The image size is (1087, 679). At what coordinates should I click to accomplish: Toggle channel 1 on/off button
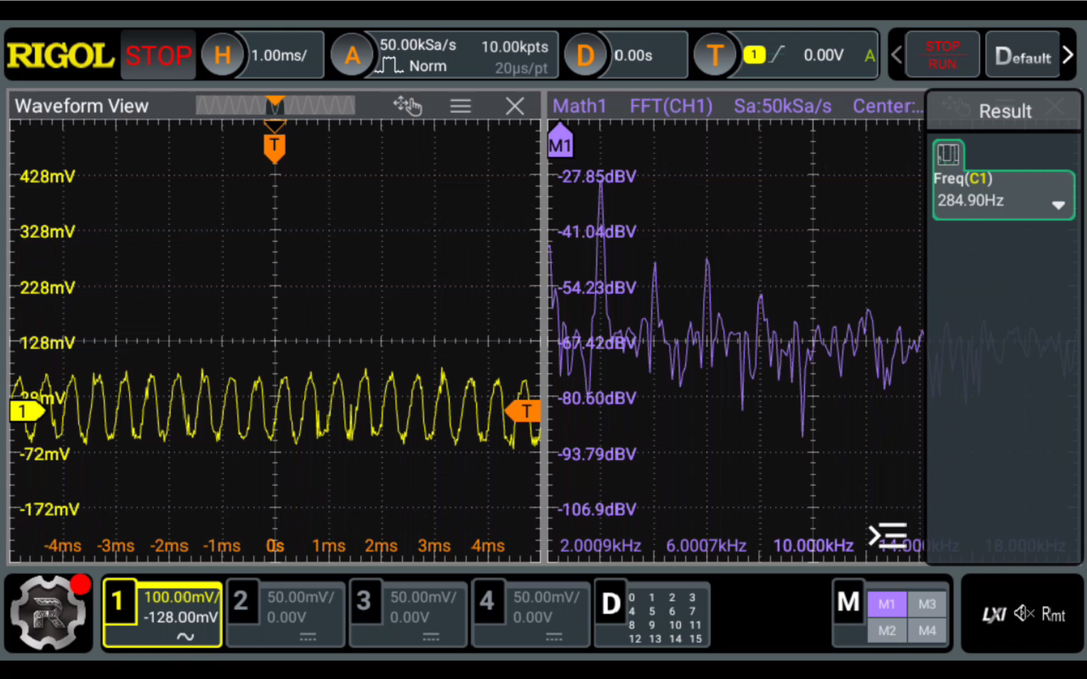point(118,601)
